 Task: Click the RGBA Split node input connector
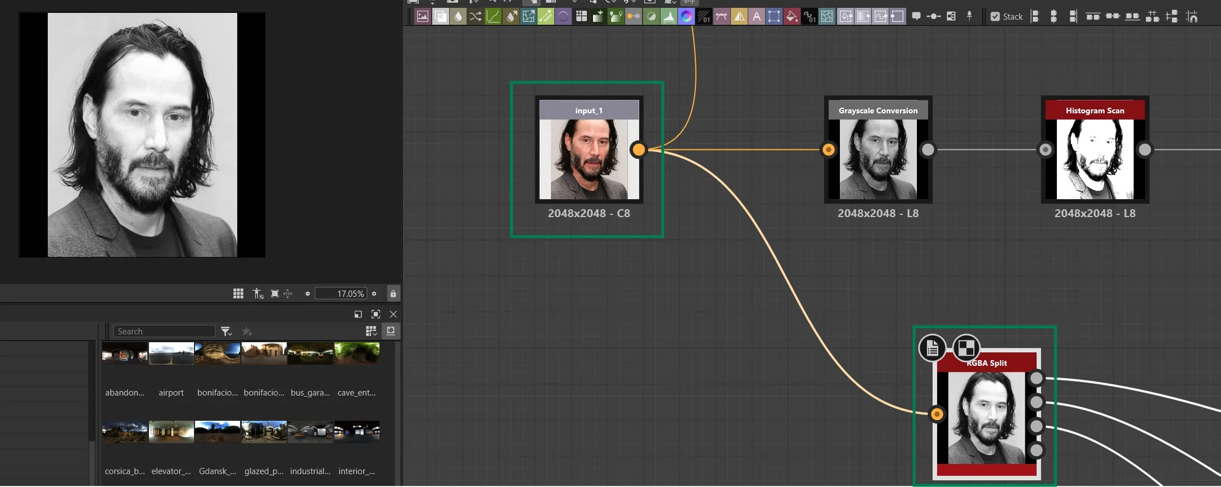[x=937, y=415]
